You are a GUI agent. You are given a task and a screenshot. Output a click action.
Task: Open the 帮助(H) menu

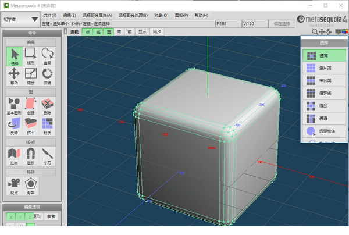point(201,15)
